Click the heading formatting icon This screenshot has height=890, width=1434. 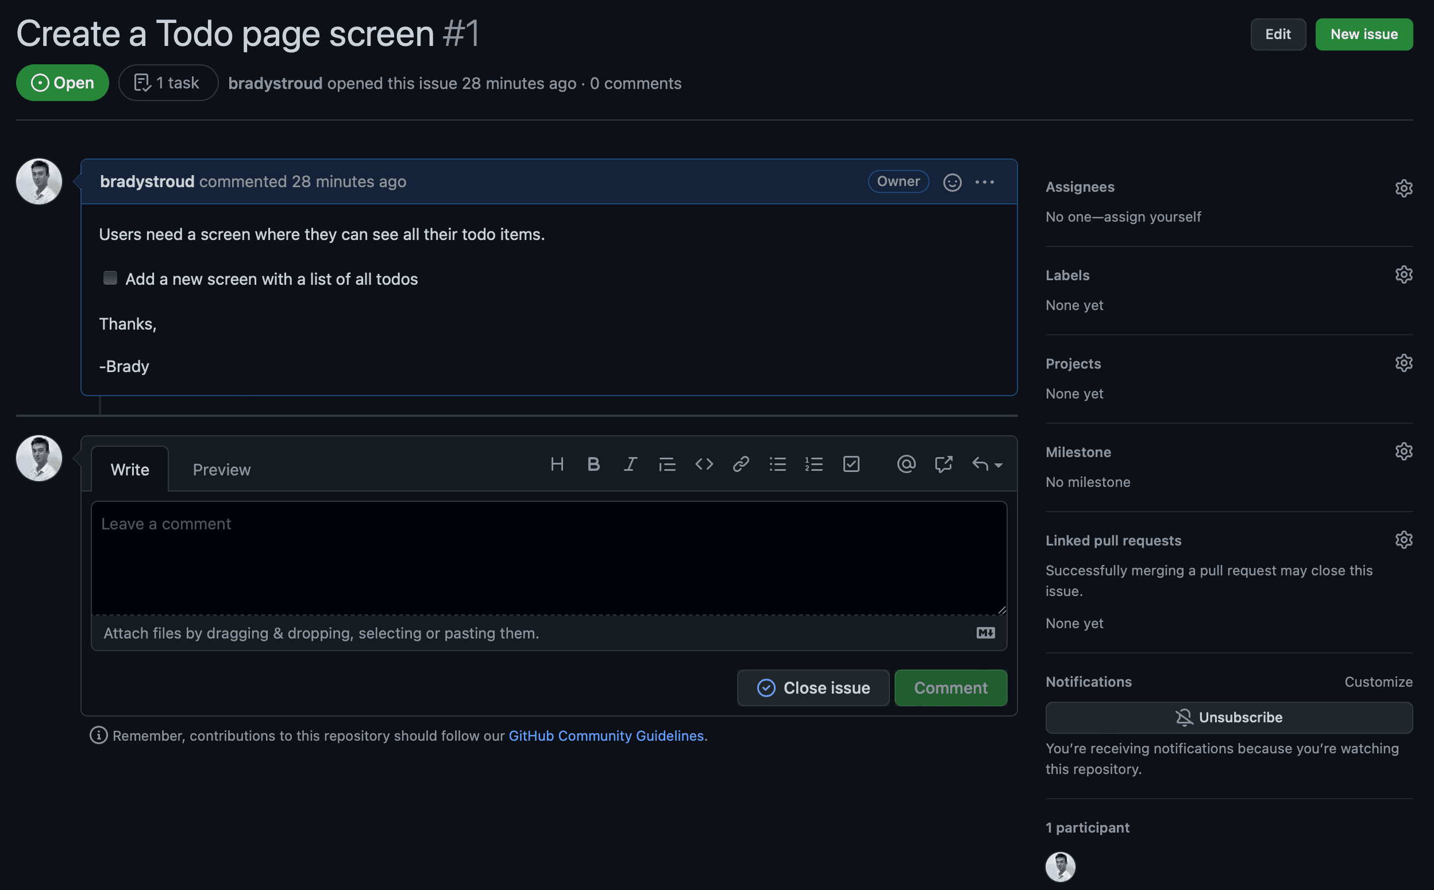click(557, 465)
